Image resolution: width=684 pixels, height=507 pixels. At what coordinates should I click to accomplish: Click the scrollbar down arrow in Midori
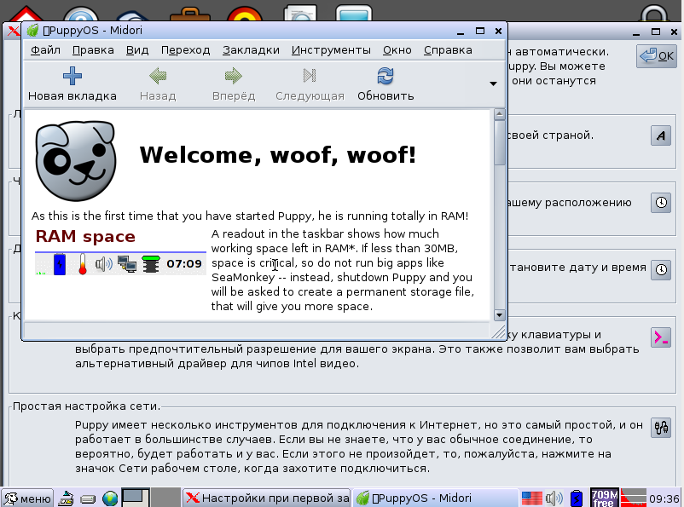(x=500, y=314)
